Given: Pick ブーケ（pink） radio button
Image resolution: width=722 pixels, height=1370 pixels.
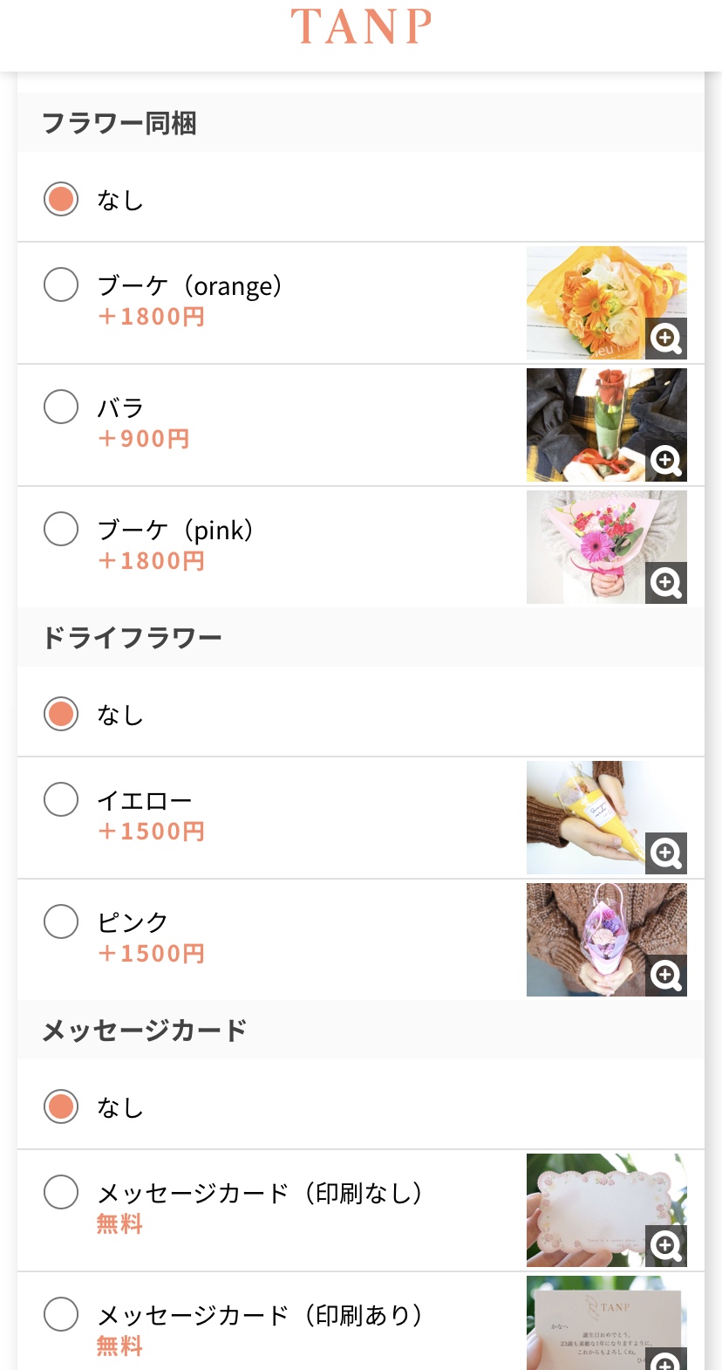Looking at the screenshot, I should [61, 529].
